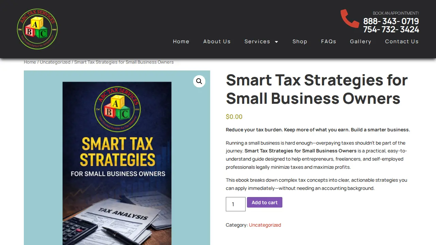Click the Book An Appointment text
The width and height of the screenshot is (436, 245).
click(396, 13)
